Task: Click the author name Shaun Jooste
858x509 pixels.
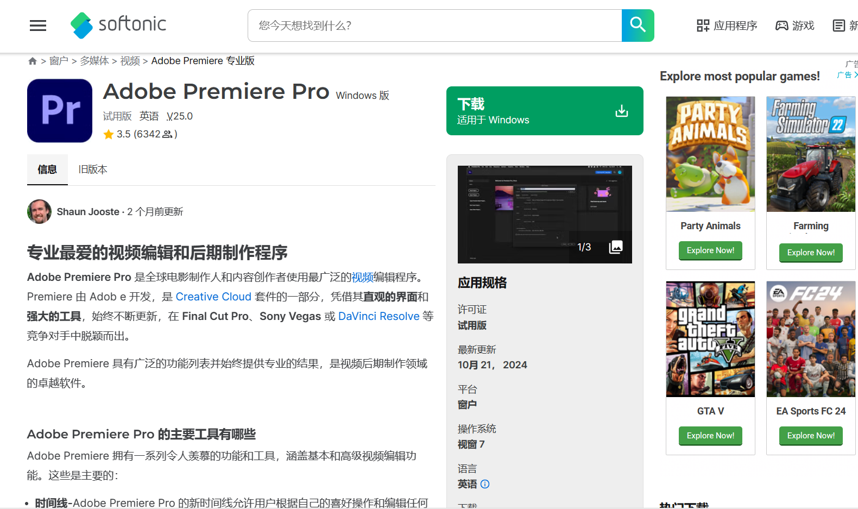Action: [x=88, y=212]
